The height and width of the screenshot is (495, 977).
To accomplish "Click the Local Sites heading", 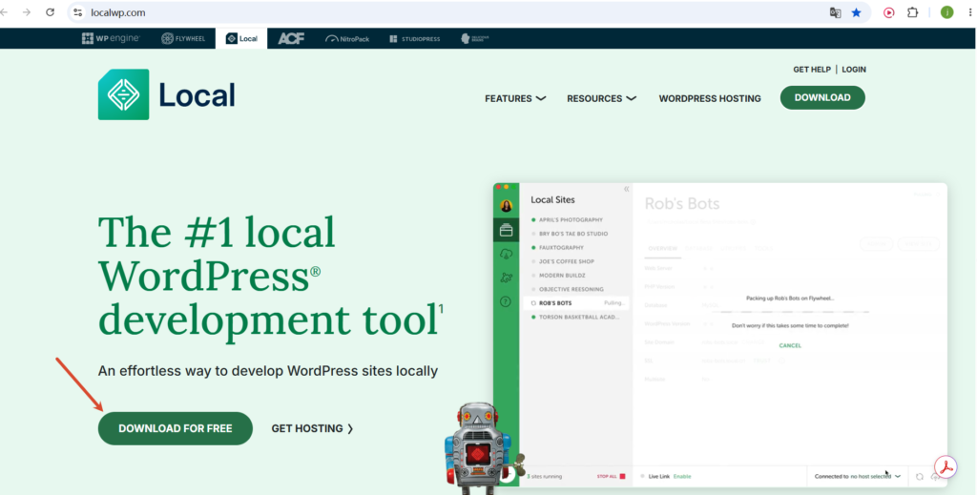I will [552, 200].
